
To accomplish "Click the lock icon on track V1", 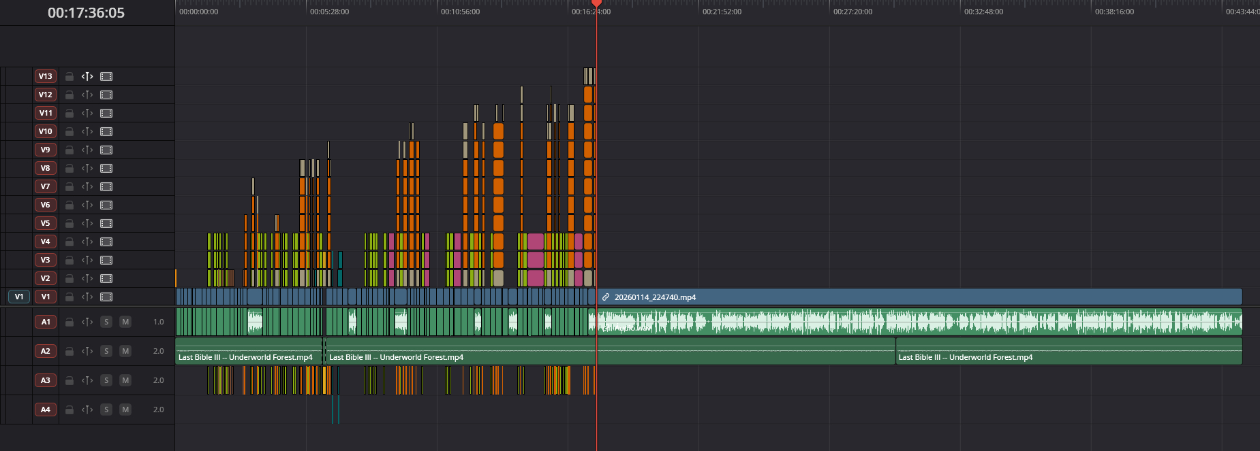I will 70,297.
